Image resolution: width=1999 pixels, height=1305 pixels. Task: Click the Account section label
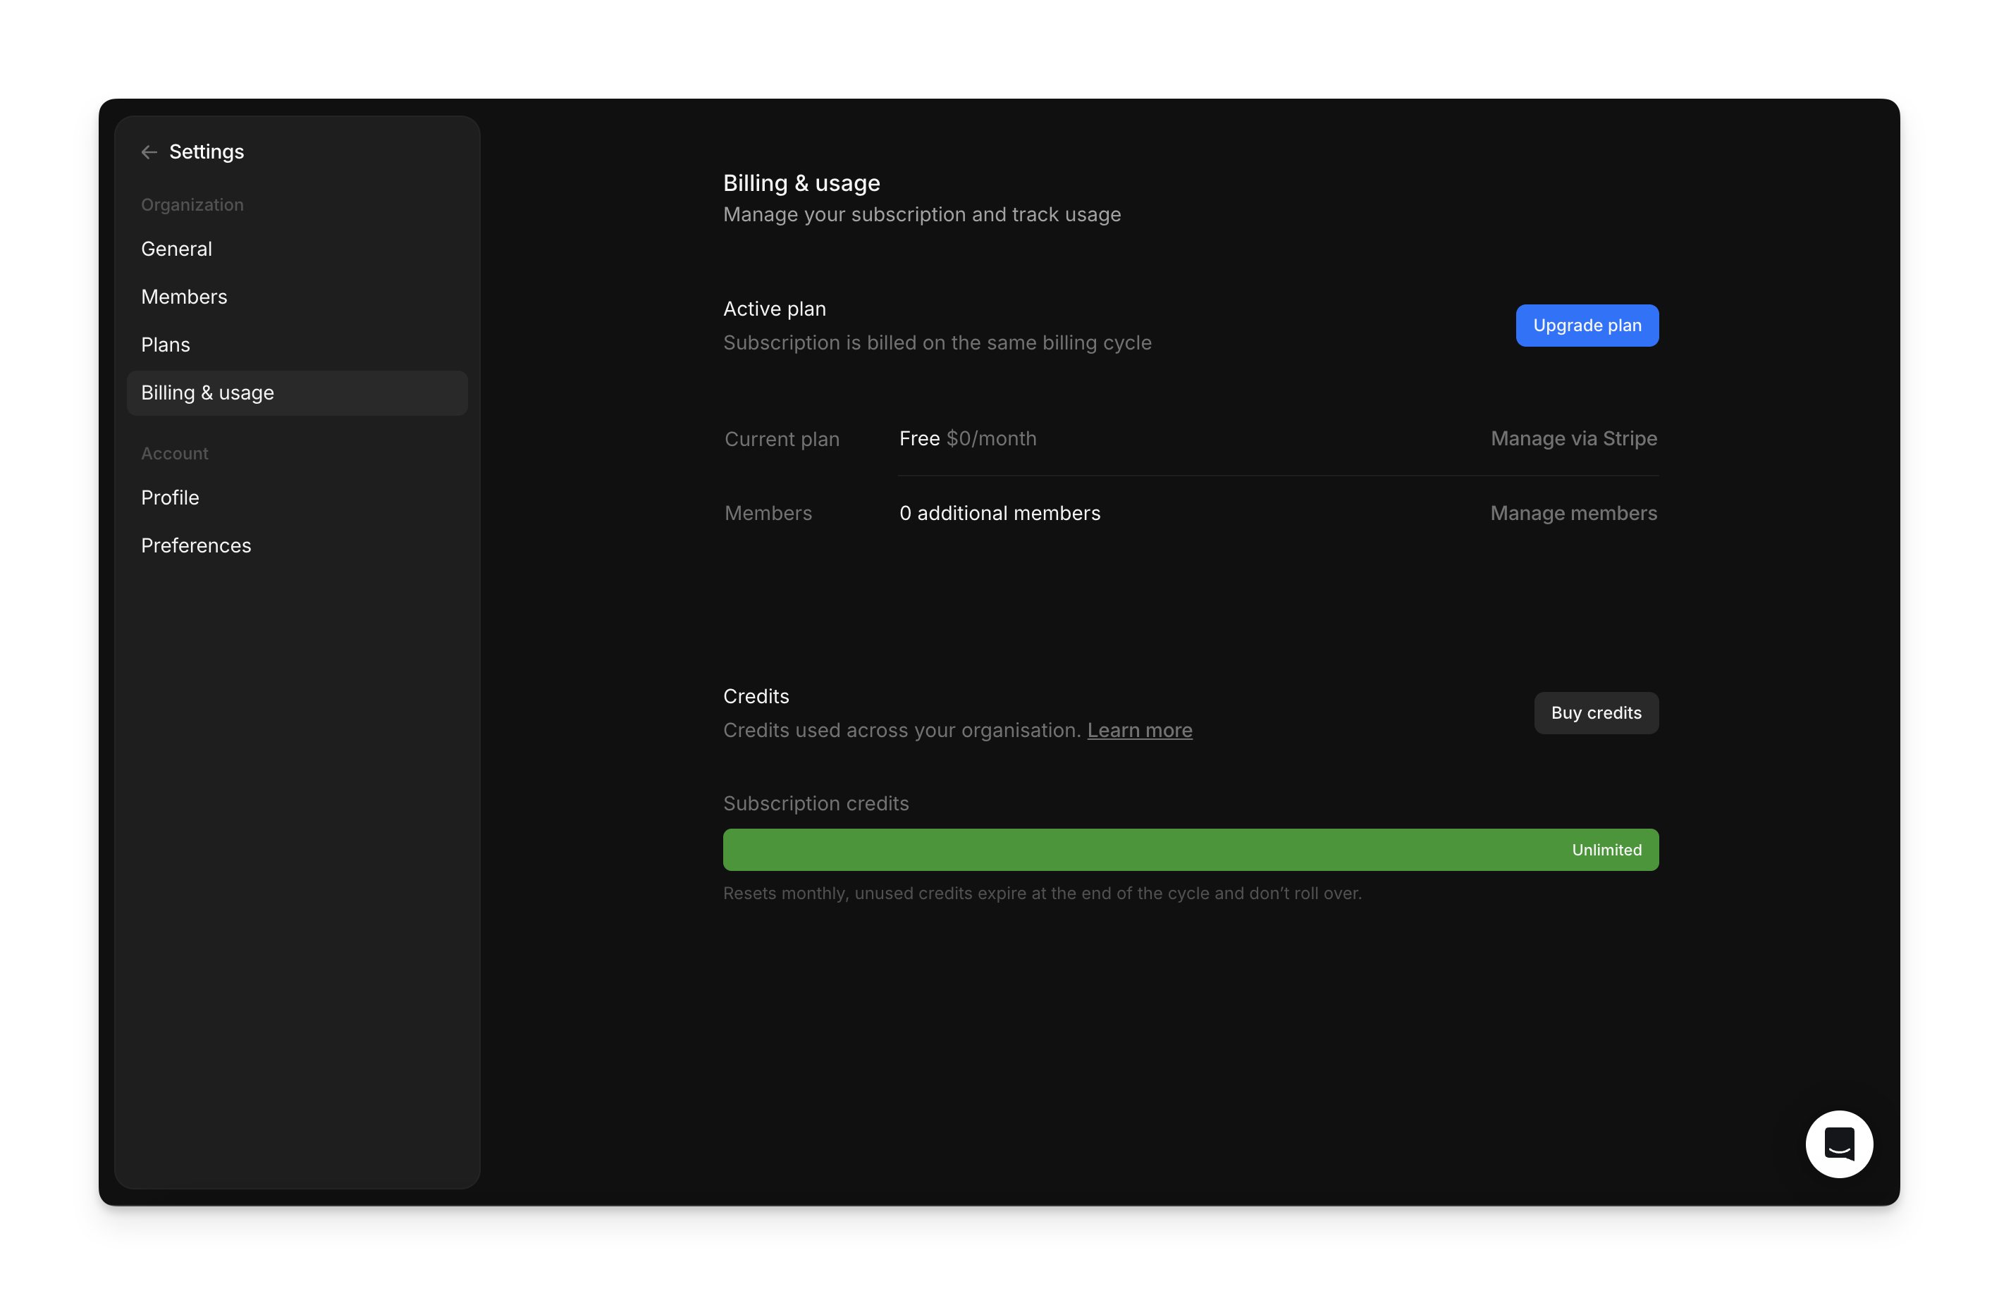(x=175, y=452)
